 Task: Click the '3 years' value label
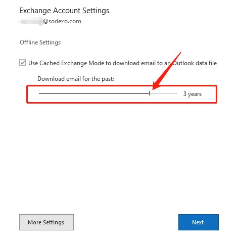[193, 94]
